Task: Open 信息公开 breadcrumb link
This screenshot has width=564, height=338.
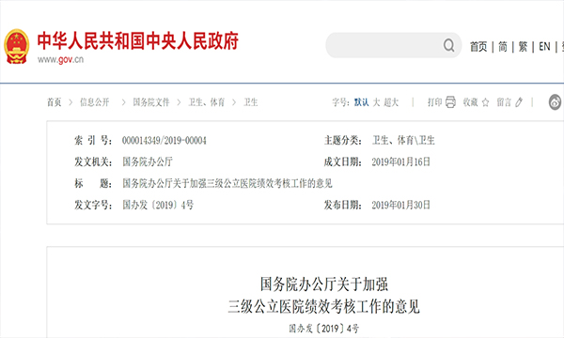Action: pos(94,102)
